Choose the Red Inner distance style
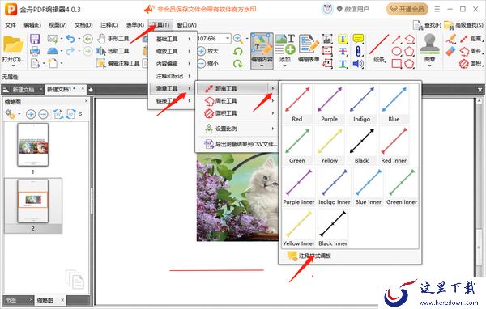Screen dimensions: 486x309 [394, 146]
